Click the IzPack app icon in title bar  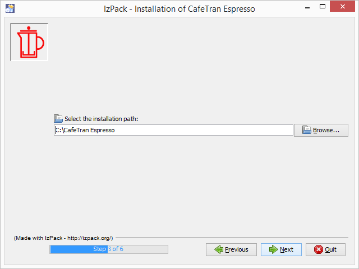click(x=10, y=8)
